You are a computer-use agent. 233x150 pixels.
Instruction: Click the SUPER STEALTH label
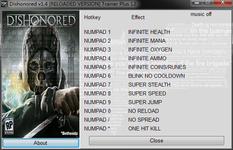coord(149,85)
